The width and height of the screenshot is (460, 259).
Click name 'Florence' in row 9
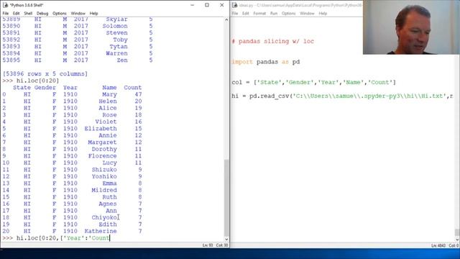tap(102, 156)
